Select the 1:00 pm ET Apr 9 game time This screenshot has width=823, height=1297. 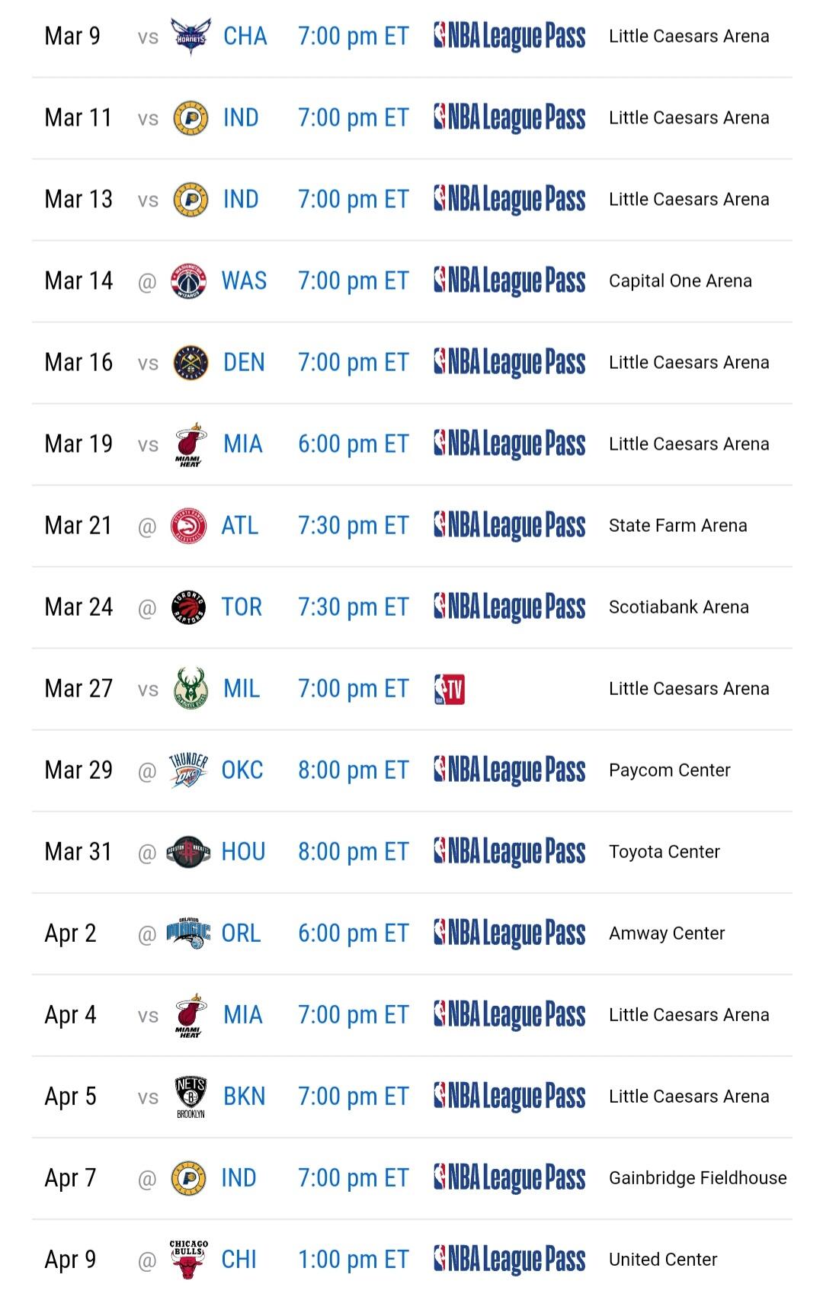(353, 1260)
